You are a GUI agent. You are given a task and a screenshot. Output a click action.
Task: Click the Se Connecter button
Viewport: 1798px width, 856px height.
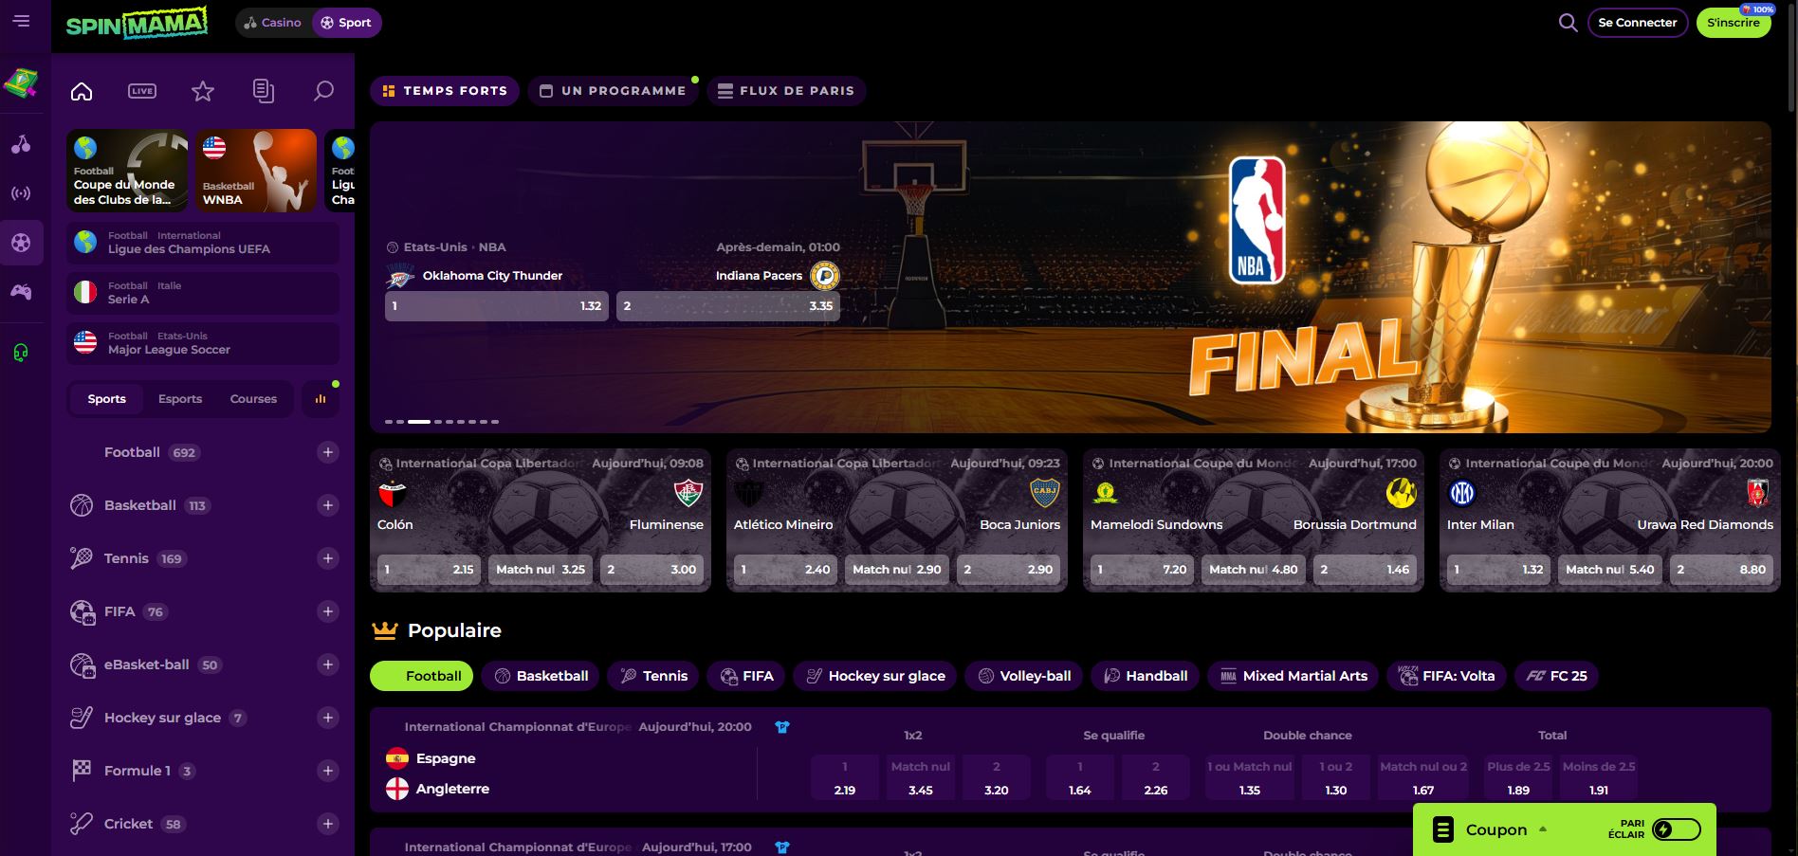[x=1637, y=23]
